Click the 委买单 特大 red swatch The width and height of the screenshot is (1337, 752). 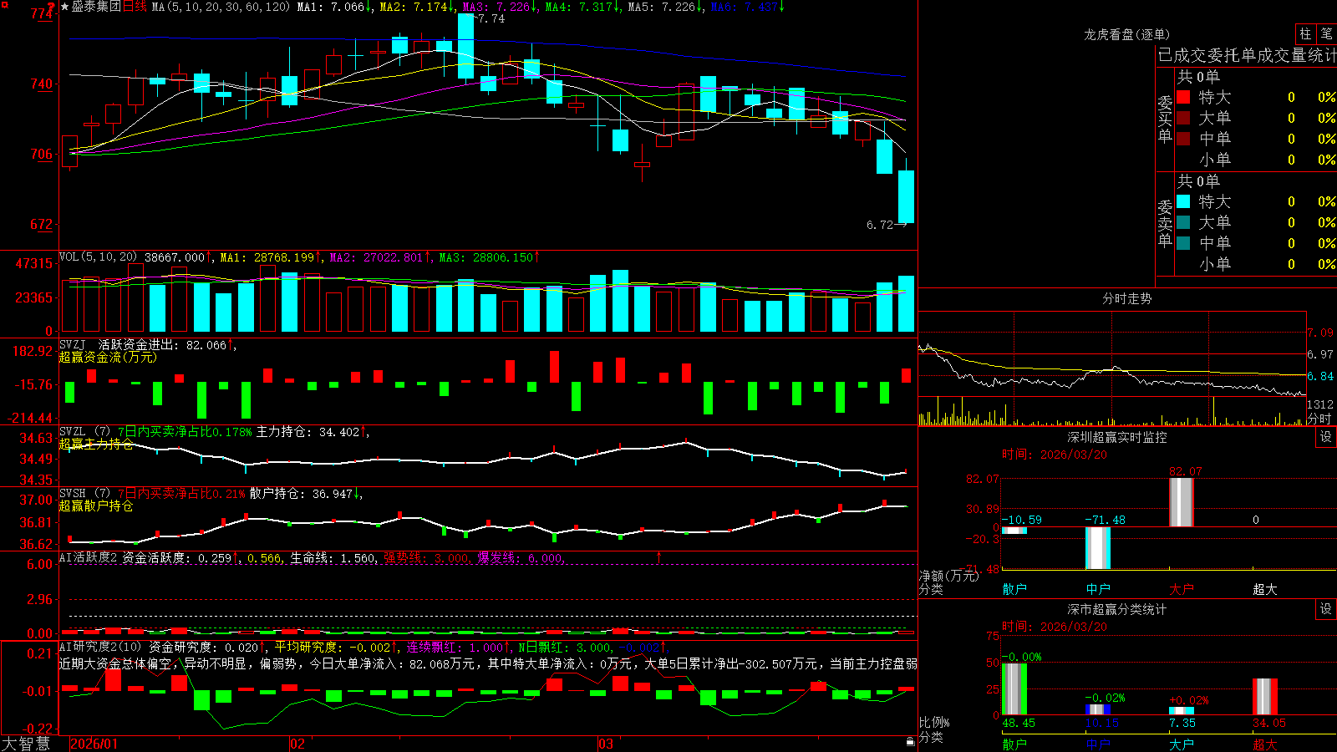(1183, 97)
